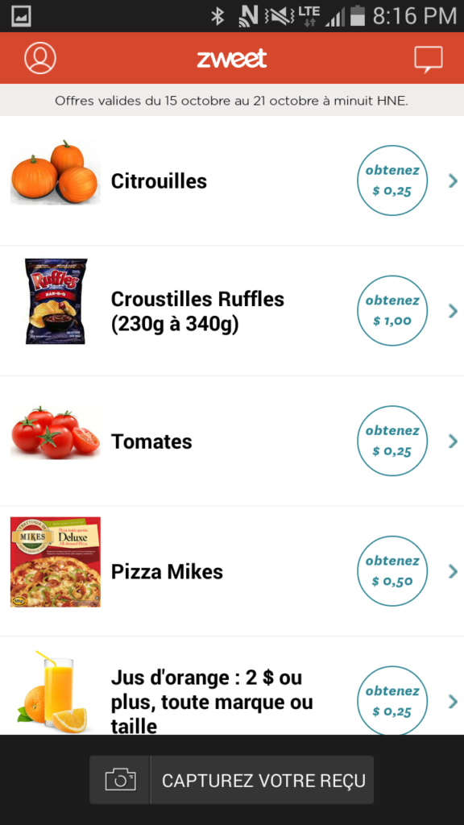
Task: Expand the Citrouilles offer chevron
Action: (453, 181)
